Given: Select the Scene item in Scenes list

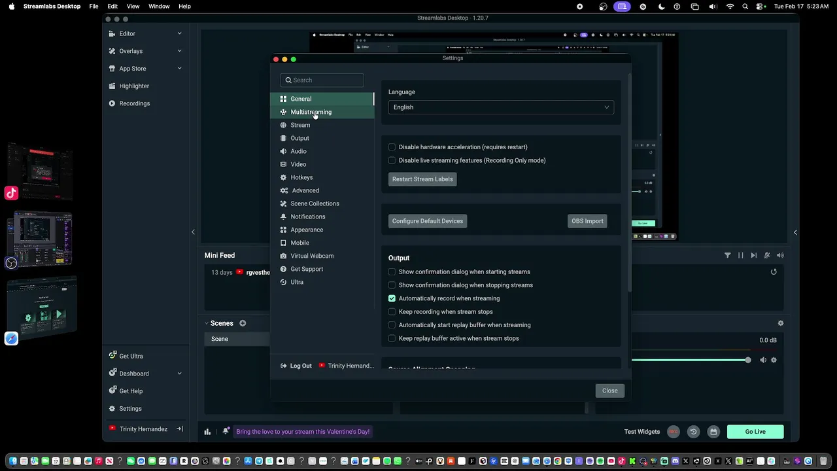Looking at the screenshot, I should click(237, 339).
